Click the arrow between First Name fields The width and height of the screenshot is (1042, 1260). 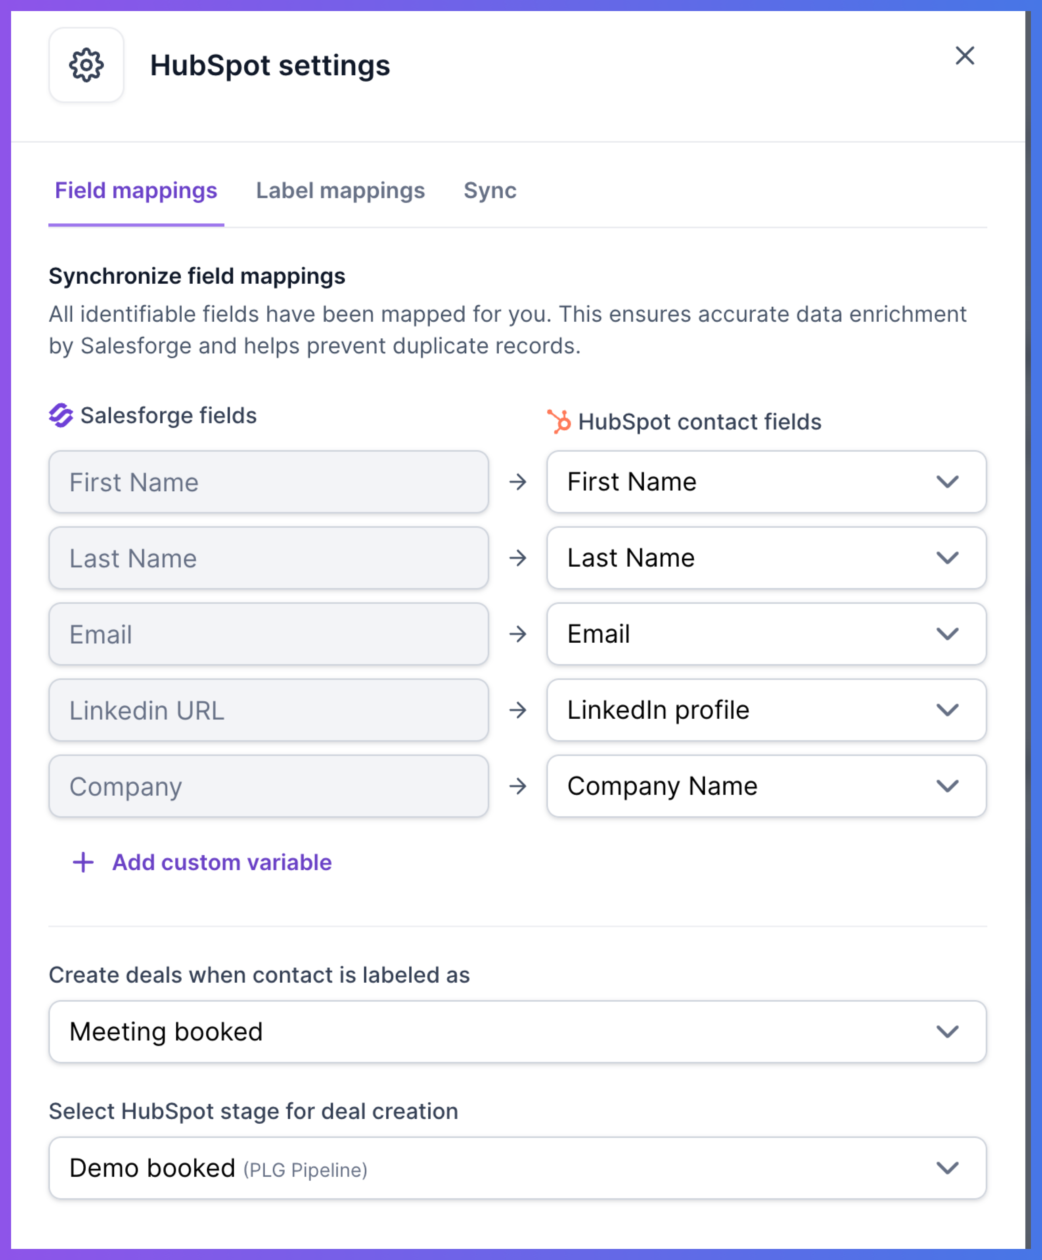point(518,482)
